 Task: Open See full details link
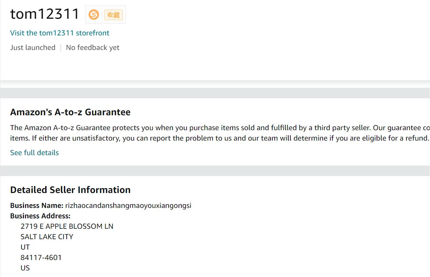[x=34, y=153]
